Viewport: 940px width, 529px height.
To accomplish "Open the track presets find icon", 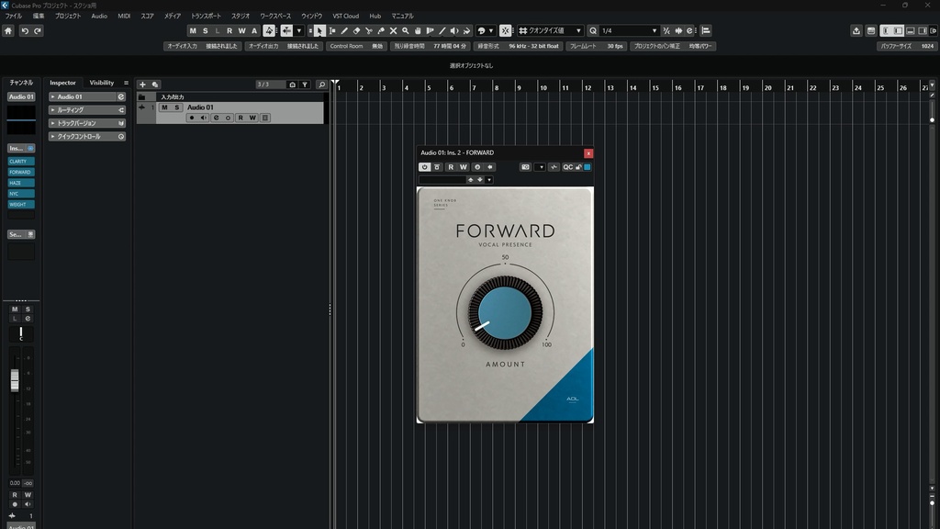I will pos(154,84).
